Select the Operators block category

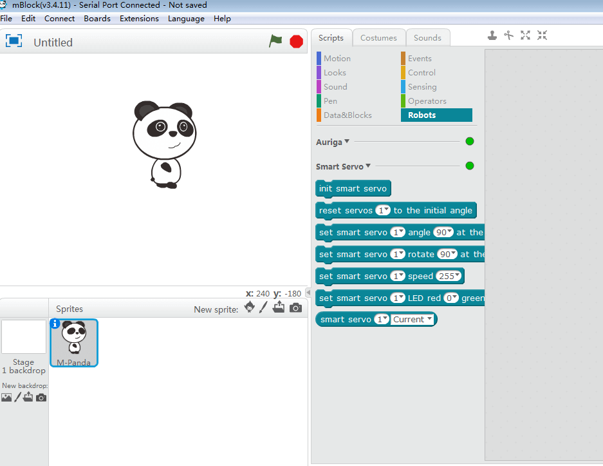pos(427,101)
